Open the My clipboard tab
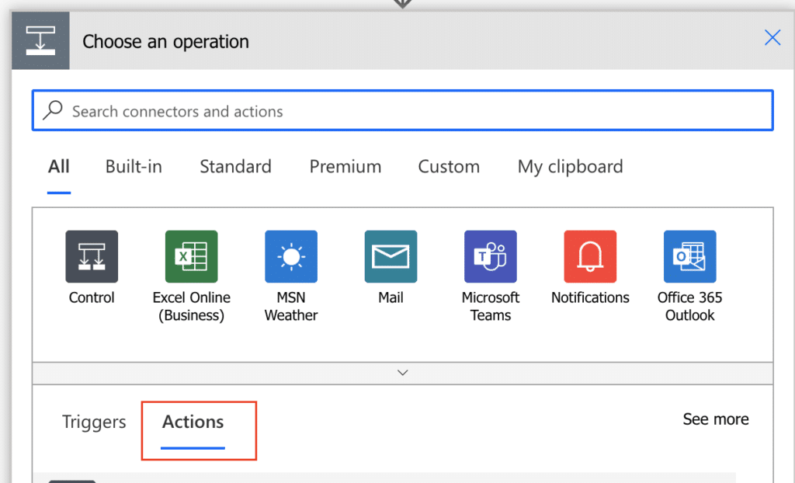 tap(569, 166)
